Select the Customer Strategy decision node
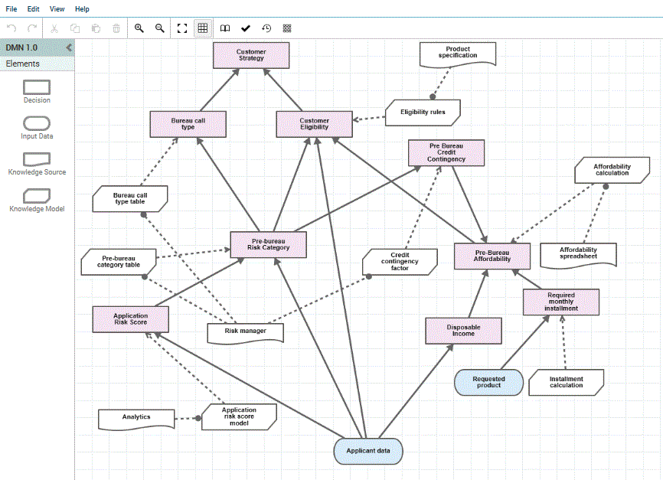This screenshot has width=663, height=480. tap(251, 55)
